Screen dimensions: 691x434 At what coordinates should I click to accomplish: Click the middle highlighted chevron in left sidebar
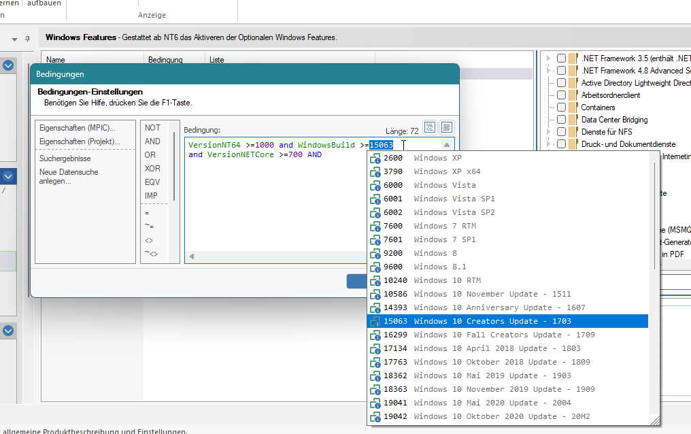click(x=8, y=176)
